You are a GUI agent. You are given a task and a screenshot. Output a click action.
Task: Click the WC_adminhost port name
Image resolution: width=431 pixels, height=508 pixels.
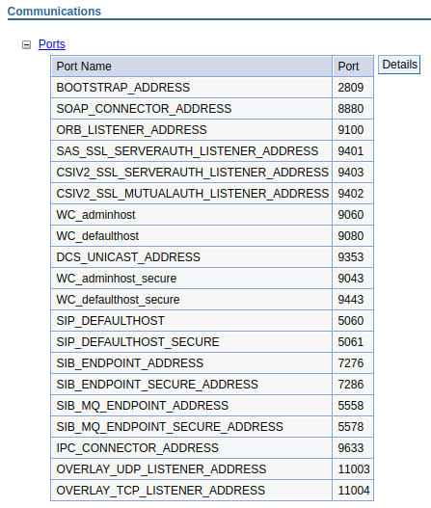click(x=95, y=215)
